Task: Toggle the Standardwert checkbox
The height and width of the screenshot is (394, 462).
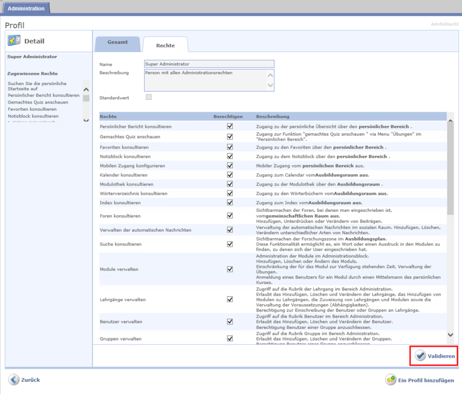Action: (149, 97)
